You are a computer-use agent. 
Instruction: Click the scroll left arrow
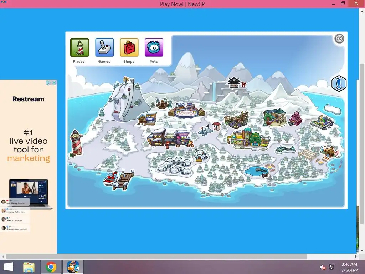click(2, 257)
